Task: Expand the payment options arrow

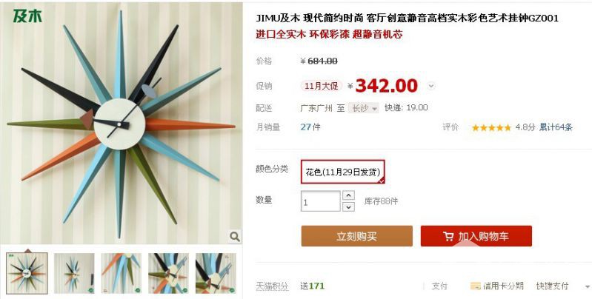Action: [588, 286]
